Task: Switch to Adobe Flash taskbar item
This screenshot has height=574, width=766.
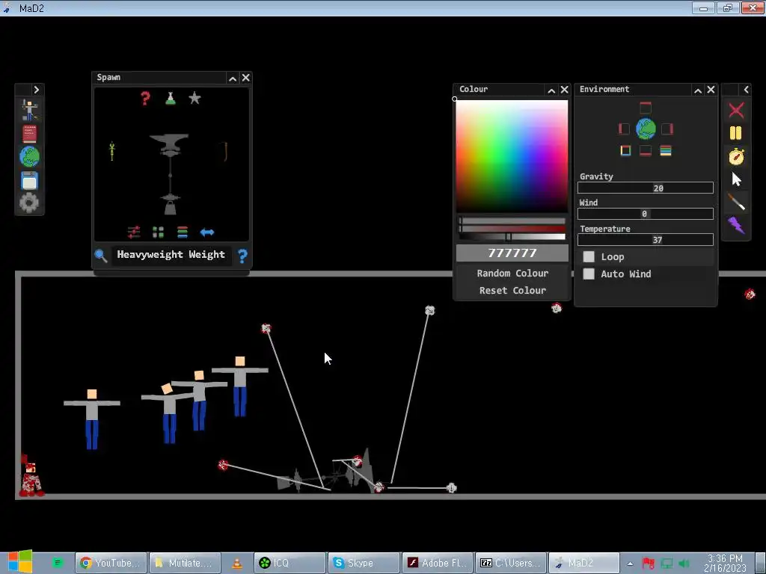Action: 438,563
